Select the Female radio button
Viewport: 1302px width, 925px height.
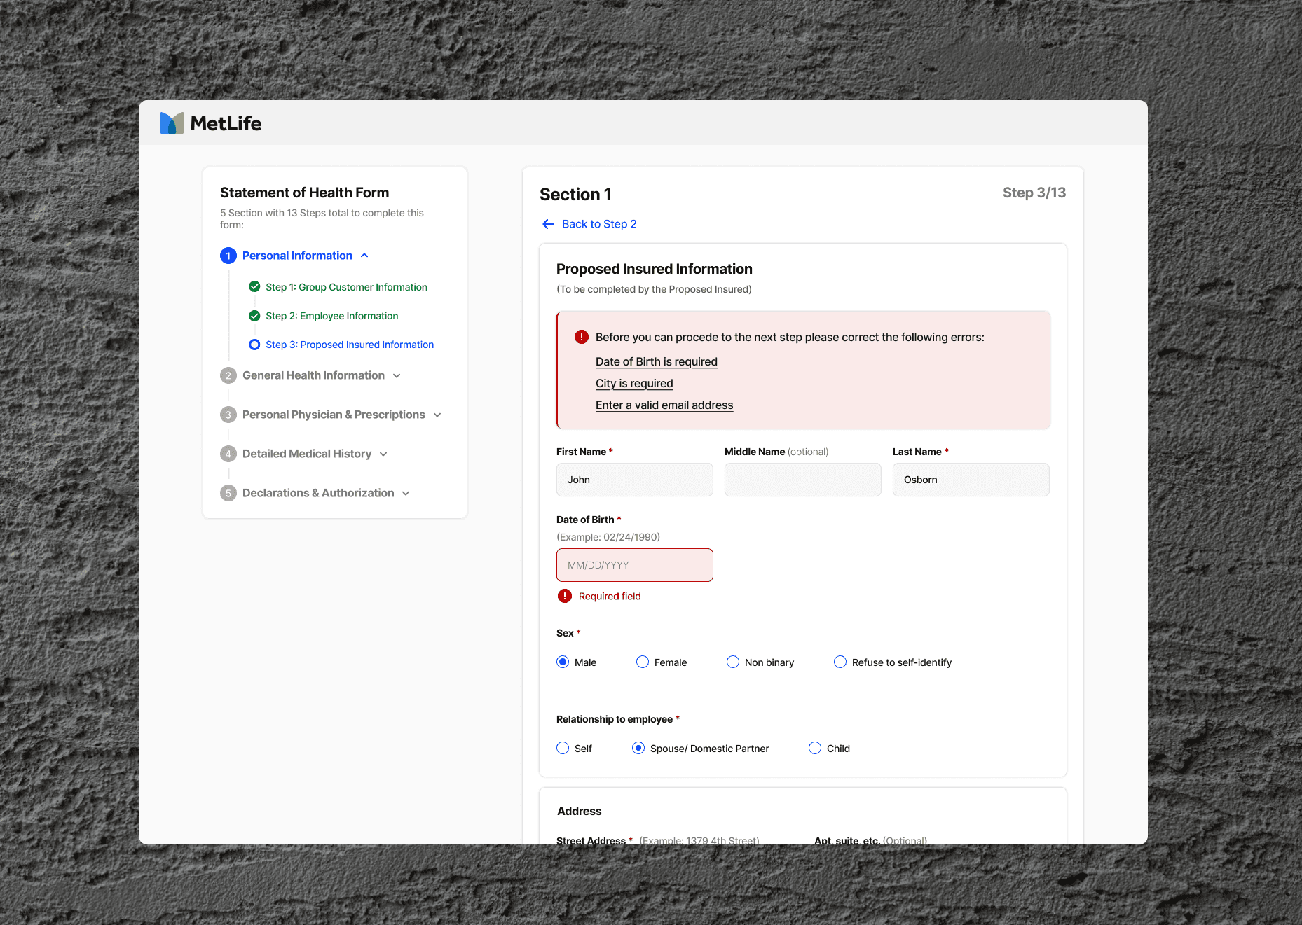tap(643, 662)
